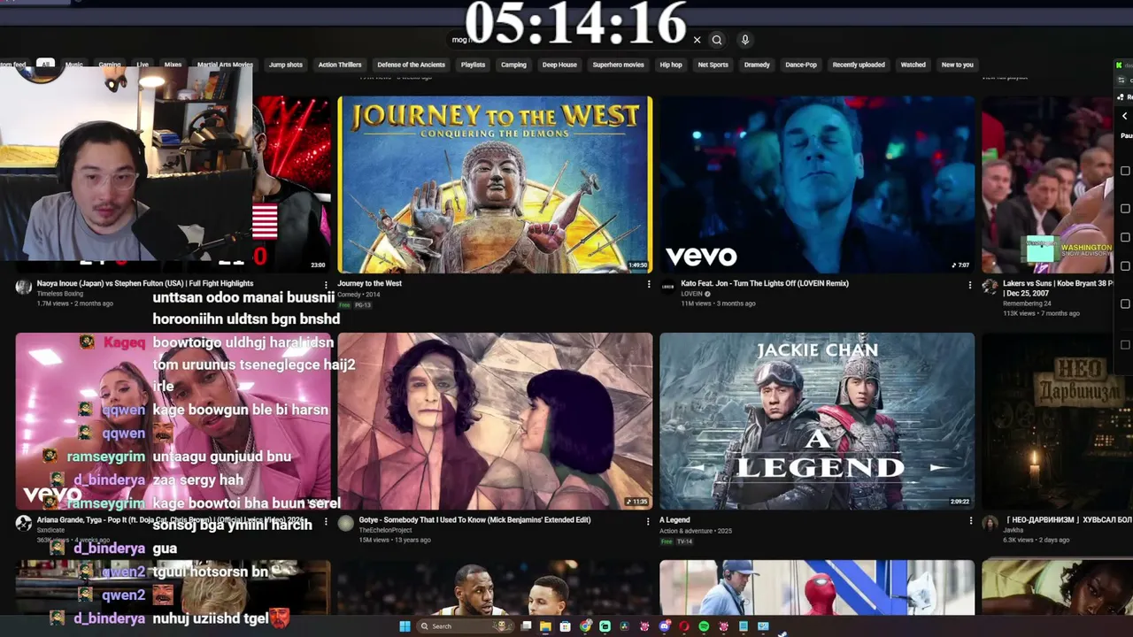Click the YouTube search magnifier button
1133x637 pixels.
[717, 40]
